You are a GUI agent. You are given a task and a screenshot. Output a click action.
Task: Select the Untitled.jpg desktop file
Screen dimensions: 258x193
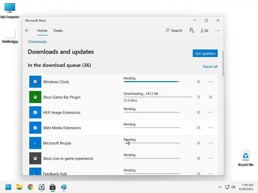[10, 36]
